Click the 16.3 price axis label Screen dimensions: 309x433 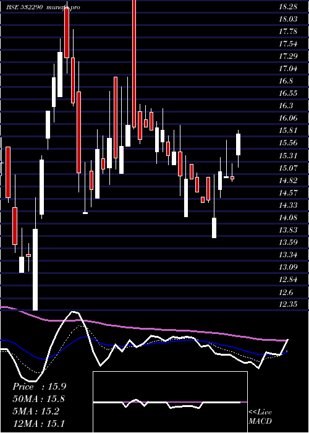(x=286, y=106)
